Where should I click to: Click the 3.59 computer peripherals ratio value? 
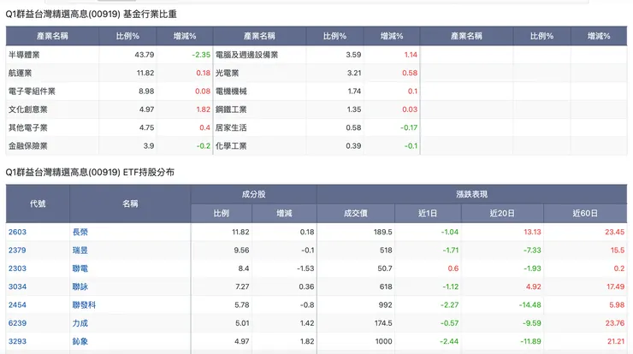click(x=353, y=55)
